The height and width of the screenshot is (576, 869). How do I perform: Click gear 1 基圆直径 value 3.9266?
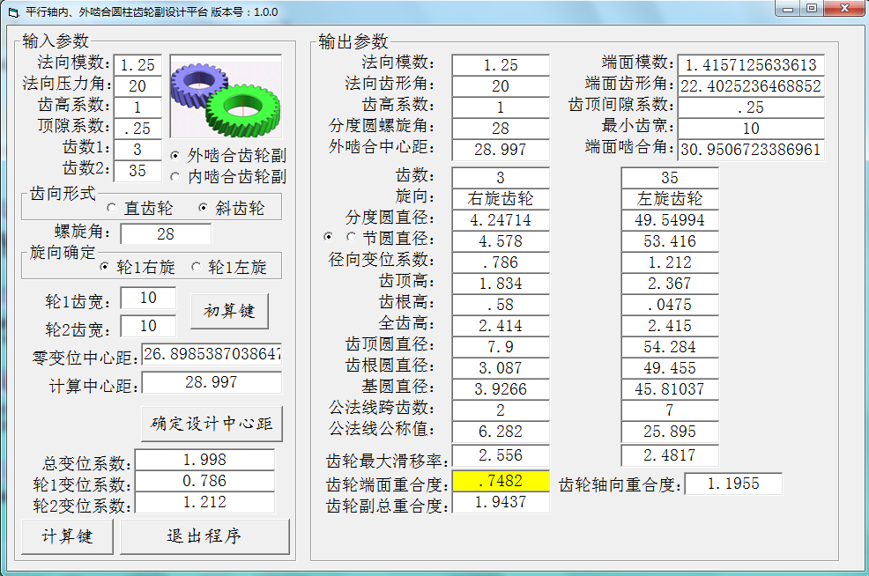(501, 388)
